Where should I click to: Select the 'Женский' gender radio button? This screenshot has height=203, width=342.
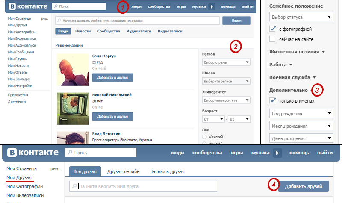pyautogui.click(x=204, y=137)
